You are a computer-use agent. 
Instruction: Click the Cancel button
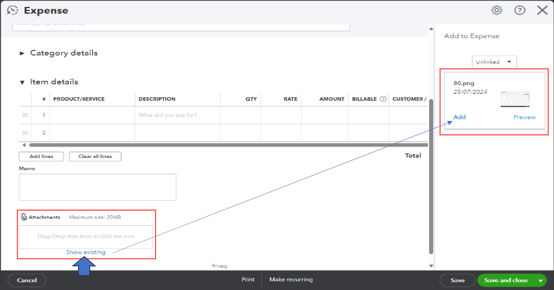pos(27,280)
